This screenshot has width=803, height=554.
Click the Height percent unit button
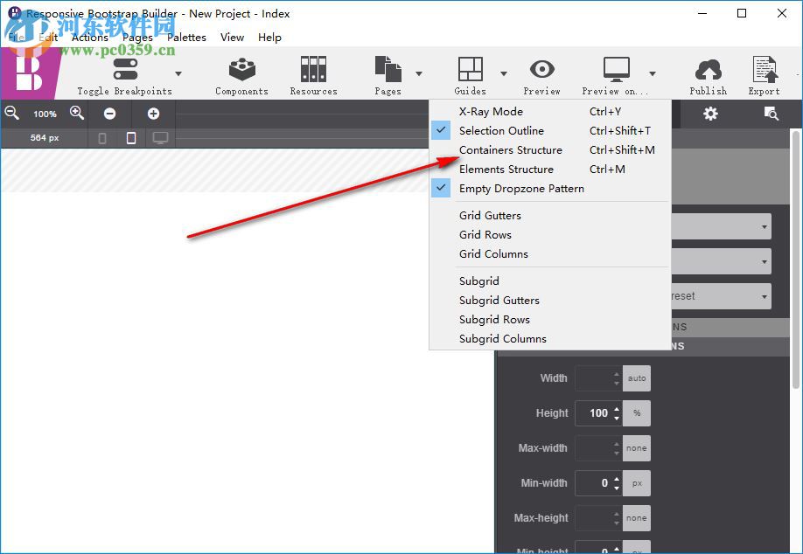pos(637,412)
